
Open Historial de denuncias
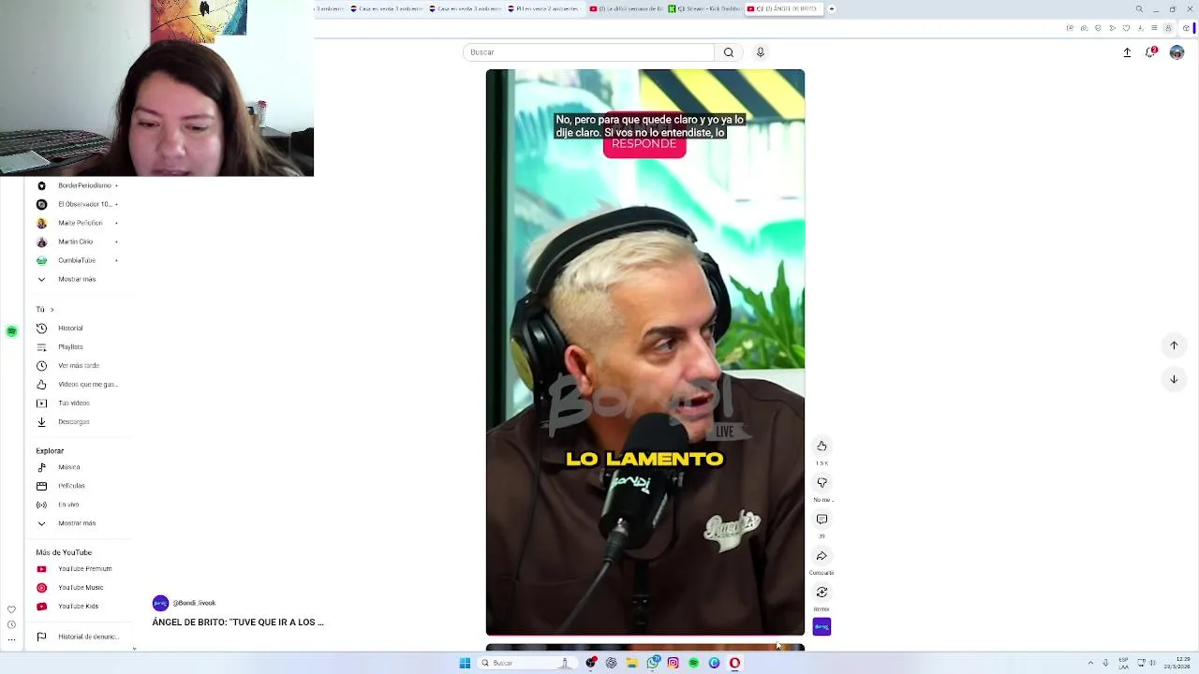pos(79,637)
